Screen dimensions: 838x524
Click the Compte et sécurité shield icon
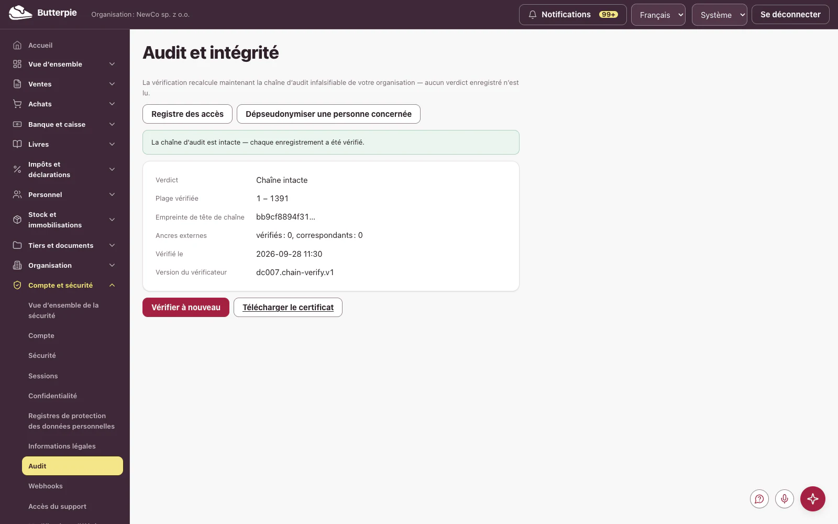(17, 285)
